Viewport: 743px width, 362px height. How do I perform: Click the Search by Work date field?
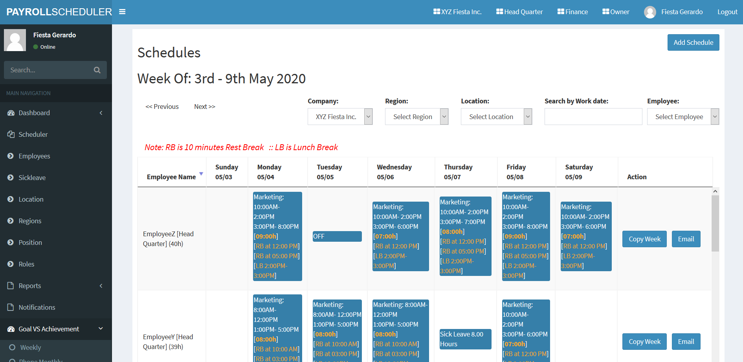pos(593,117)
